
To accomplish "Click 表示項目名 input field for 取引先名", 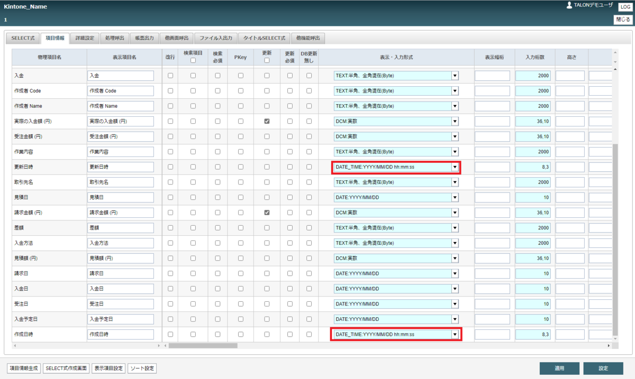I will (121, 182).
